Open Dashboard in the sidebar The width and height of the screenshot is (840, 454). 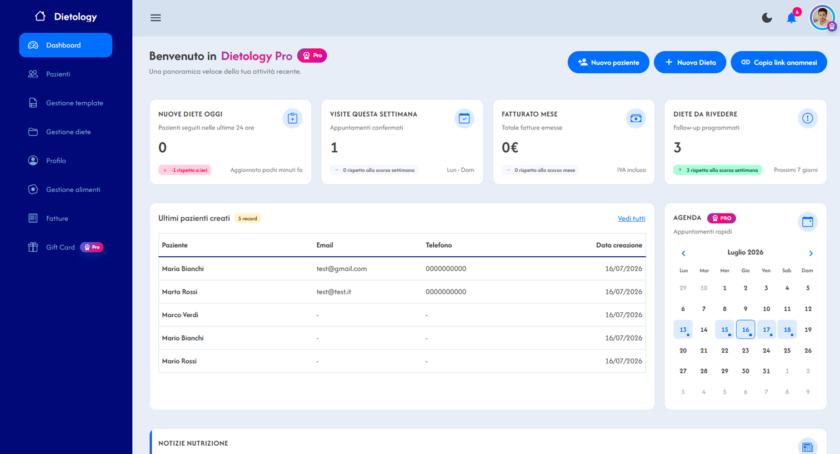click(x=66, y=45)
